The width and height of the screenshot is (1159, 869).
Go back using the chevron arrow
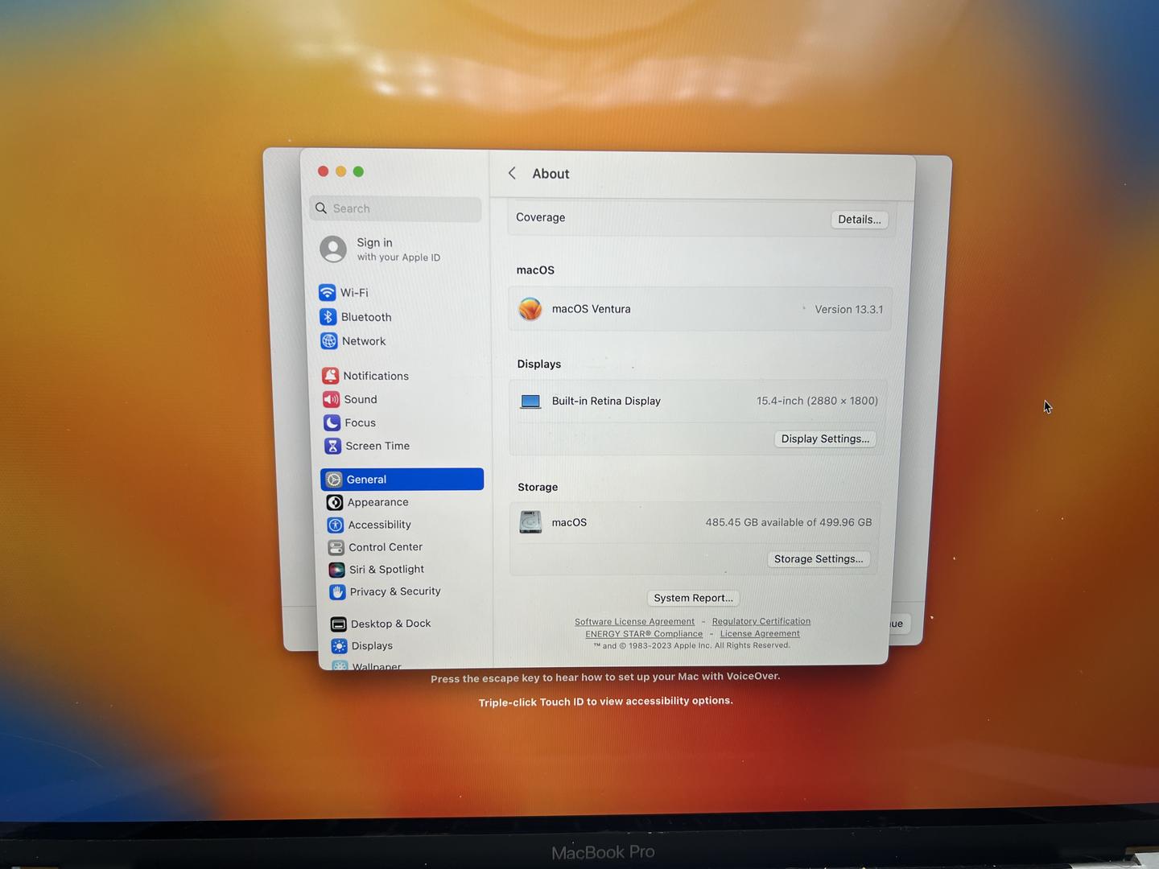512,174
